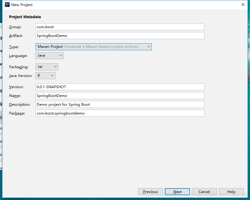Click the Name label

[15, 96]
